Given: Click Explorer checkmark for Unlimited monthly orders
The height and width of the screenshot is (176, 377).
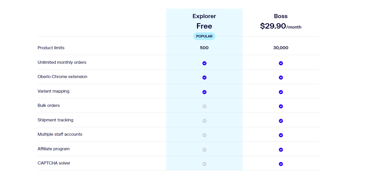Looking at the screenshot, I should click(204, 63).
